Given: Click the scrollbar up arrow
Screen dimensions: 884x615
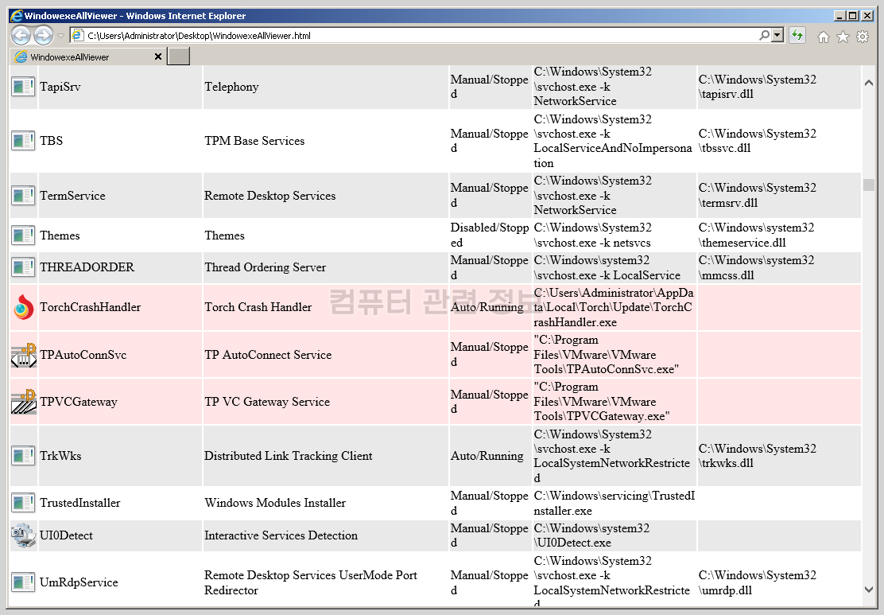Looking at the screenshot, I should pos(869,83).
